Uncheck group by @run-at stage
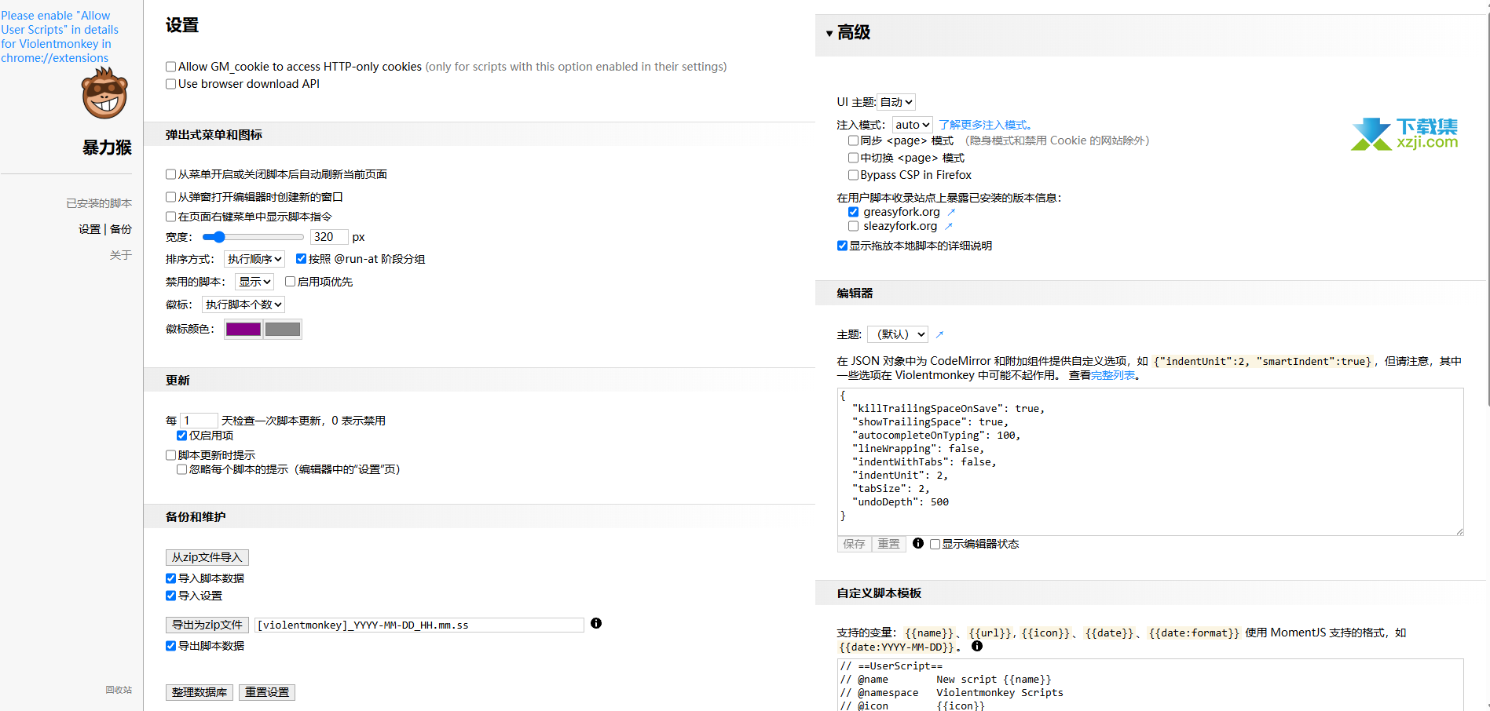 coord(301,259)
